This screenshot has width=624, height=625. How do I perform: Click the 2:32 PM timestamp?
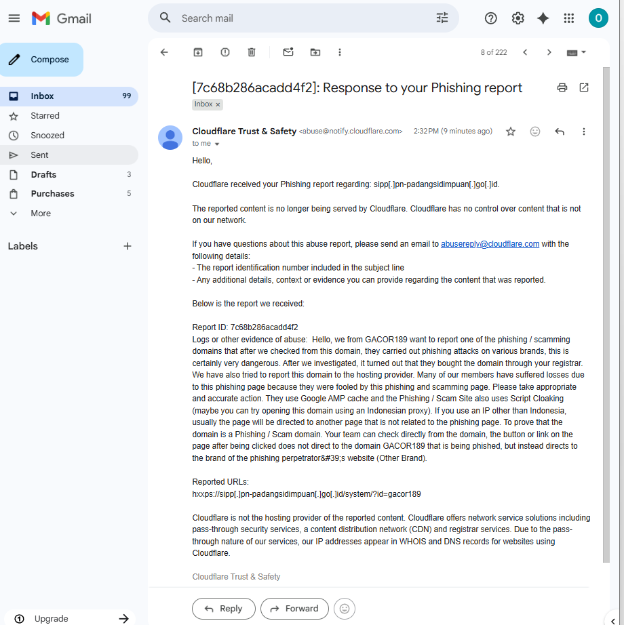pos(452,131)
